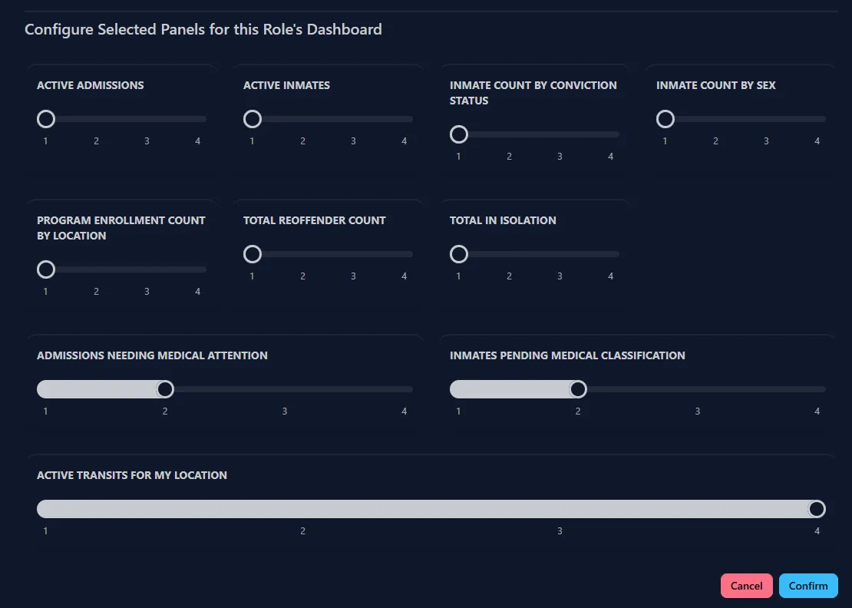Click Inmates Pending Medical Classification slider handle
The width and height of the screenshot is (852, 608).
click(578, 389)
